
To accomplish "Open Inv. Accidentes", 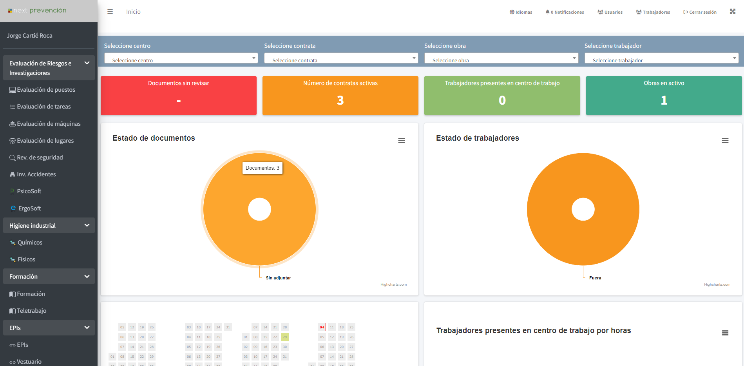I will point(33,174).
